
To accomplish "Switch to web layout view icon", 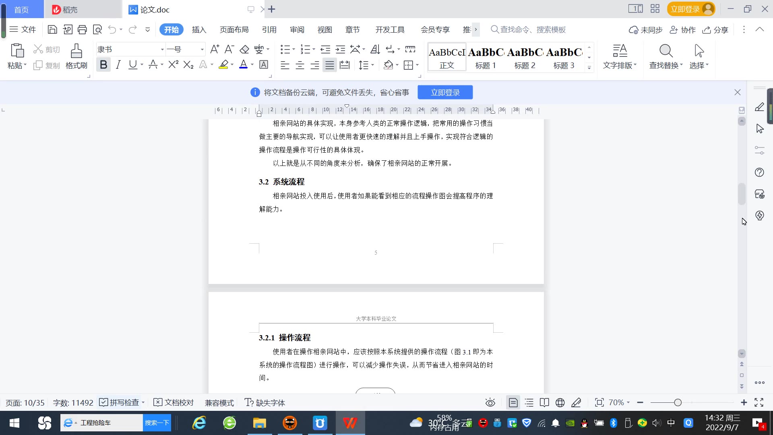I will pyautogui.click(x=560, y=403).
